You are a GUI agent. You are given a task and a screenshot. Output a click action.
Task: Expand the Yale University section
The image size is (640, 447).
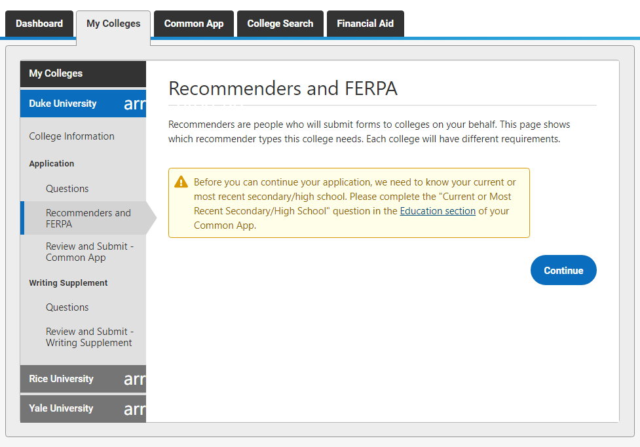coord(83,408)
